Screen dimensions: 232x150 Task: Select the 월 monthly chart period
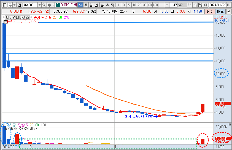(x=91, y=5)
